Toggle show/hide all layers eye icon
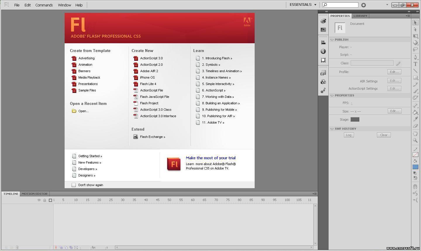The width and height of the screenshot is (421, 251). pyautogui.click(x=39, y=200)
